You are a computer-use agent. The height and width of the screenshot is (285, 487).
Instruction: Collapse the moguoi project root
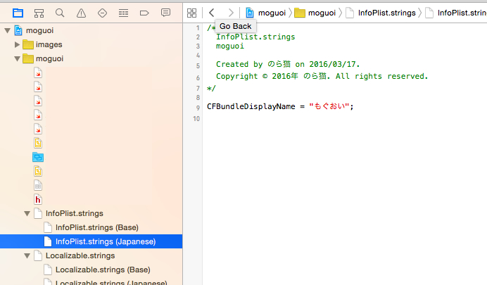(8, 30)
